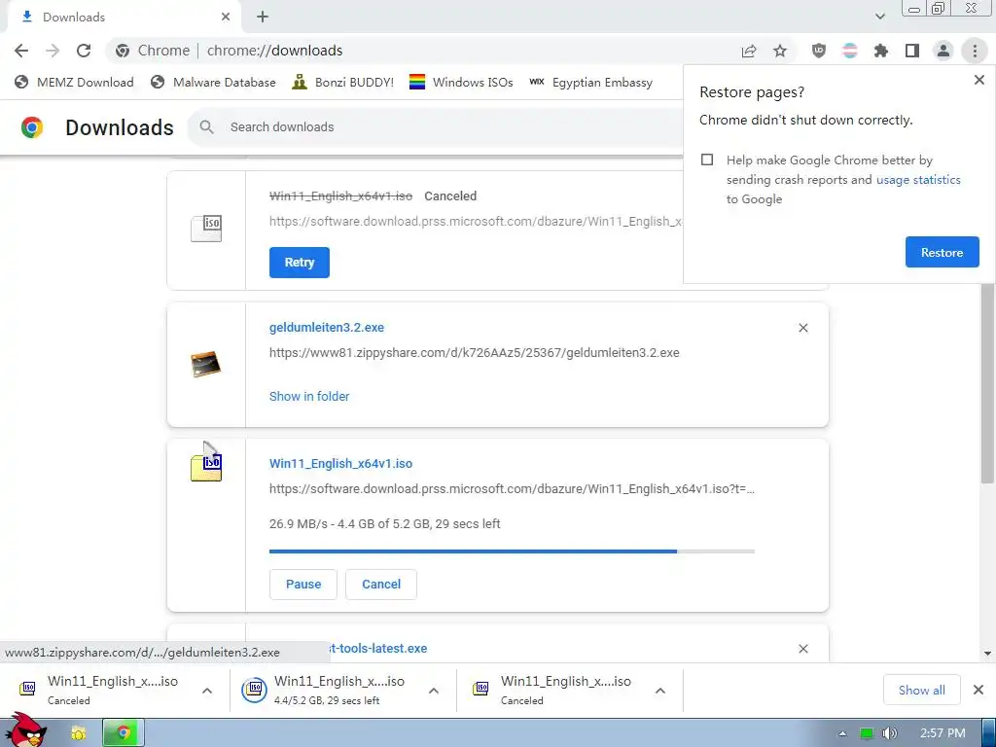The width and height of the screenshot is (996, 747).
Task: Open the uBlock shield extension icon
Action: [819, 51]
